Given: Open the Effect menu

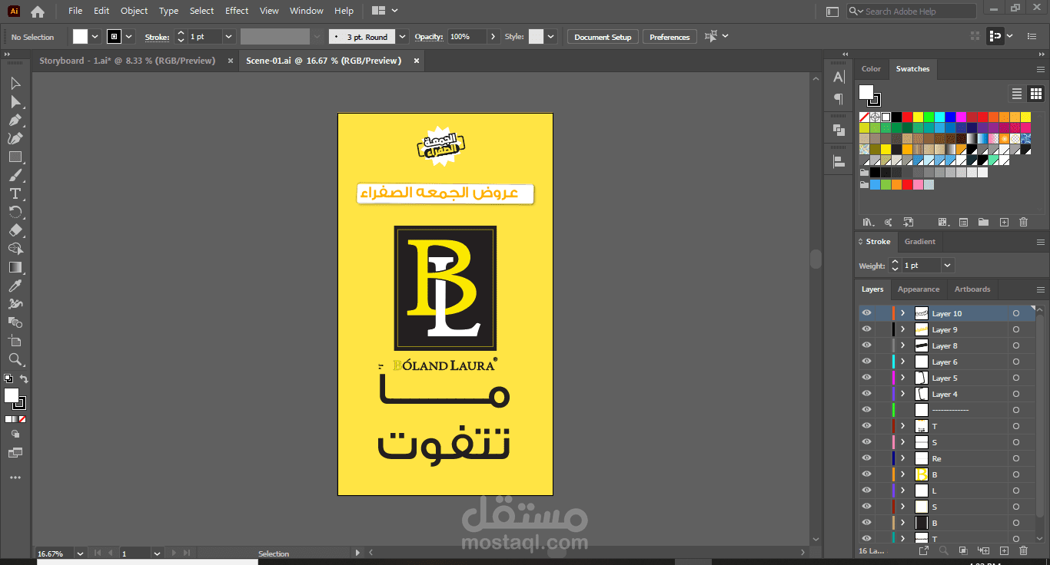Looking at the screenshot, I should pyautogui.click(x=237, y=11).
